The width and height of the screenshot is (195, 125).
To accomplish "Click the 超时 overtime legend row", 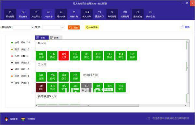I will coord(20,69).
